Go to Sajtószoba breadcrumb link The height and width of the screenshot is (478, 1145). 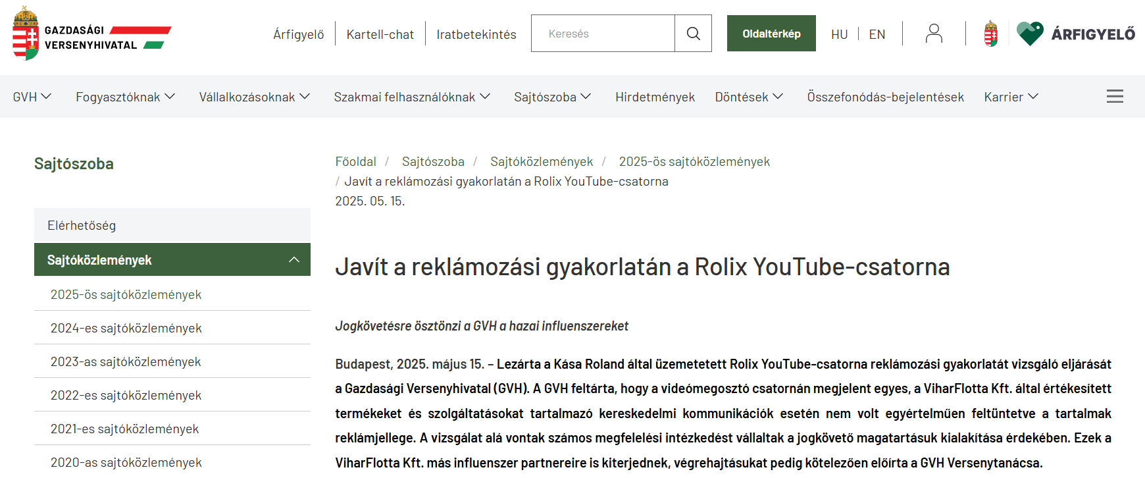[x=433, y=161]
